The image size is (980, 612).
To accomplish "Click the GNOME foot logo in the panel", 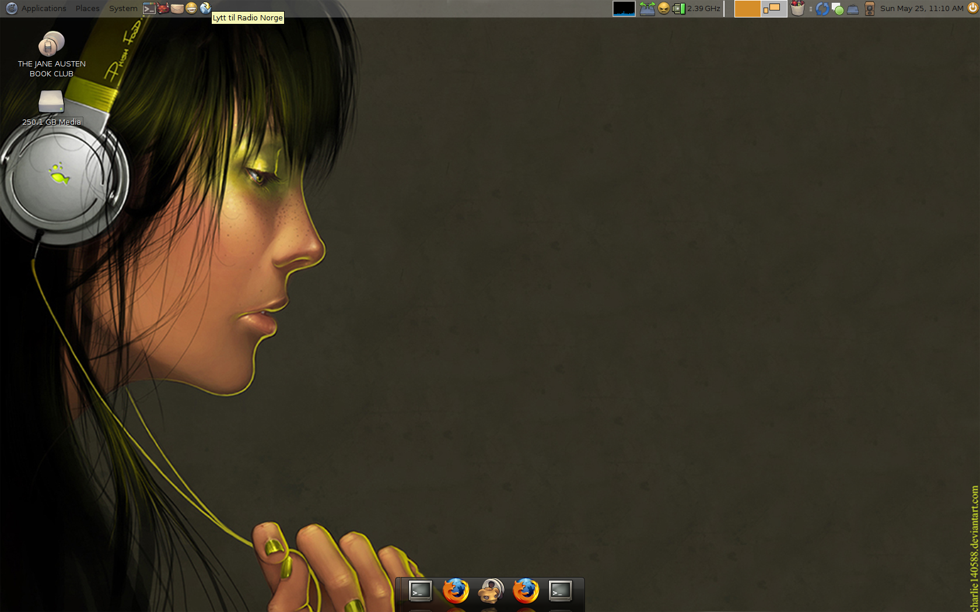I will pos(11,8).
